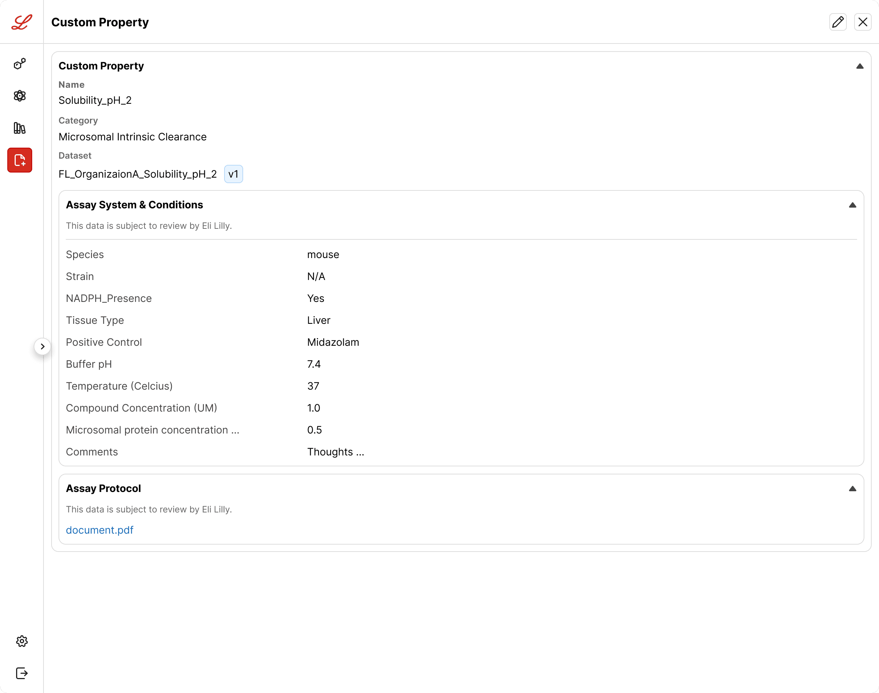879x693 pixels.
Task: Select the red add-document sidebar icon
Action: click(x=20, y=160)
